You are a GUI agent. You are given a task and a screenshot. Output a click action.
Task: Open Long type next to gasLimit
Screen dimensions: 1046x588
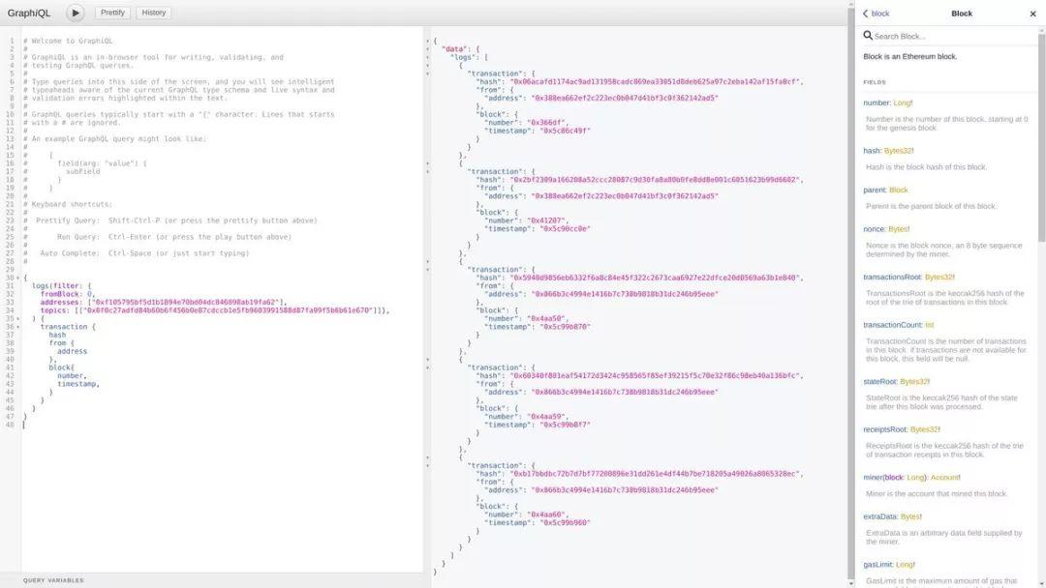904,565
